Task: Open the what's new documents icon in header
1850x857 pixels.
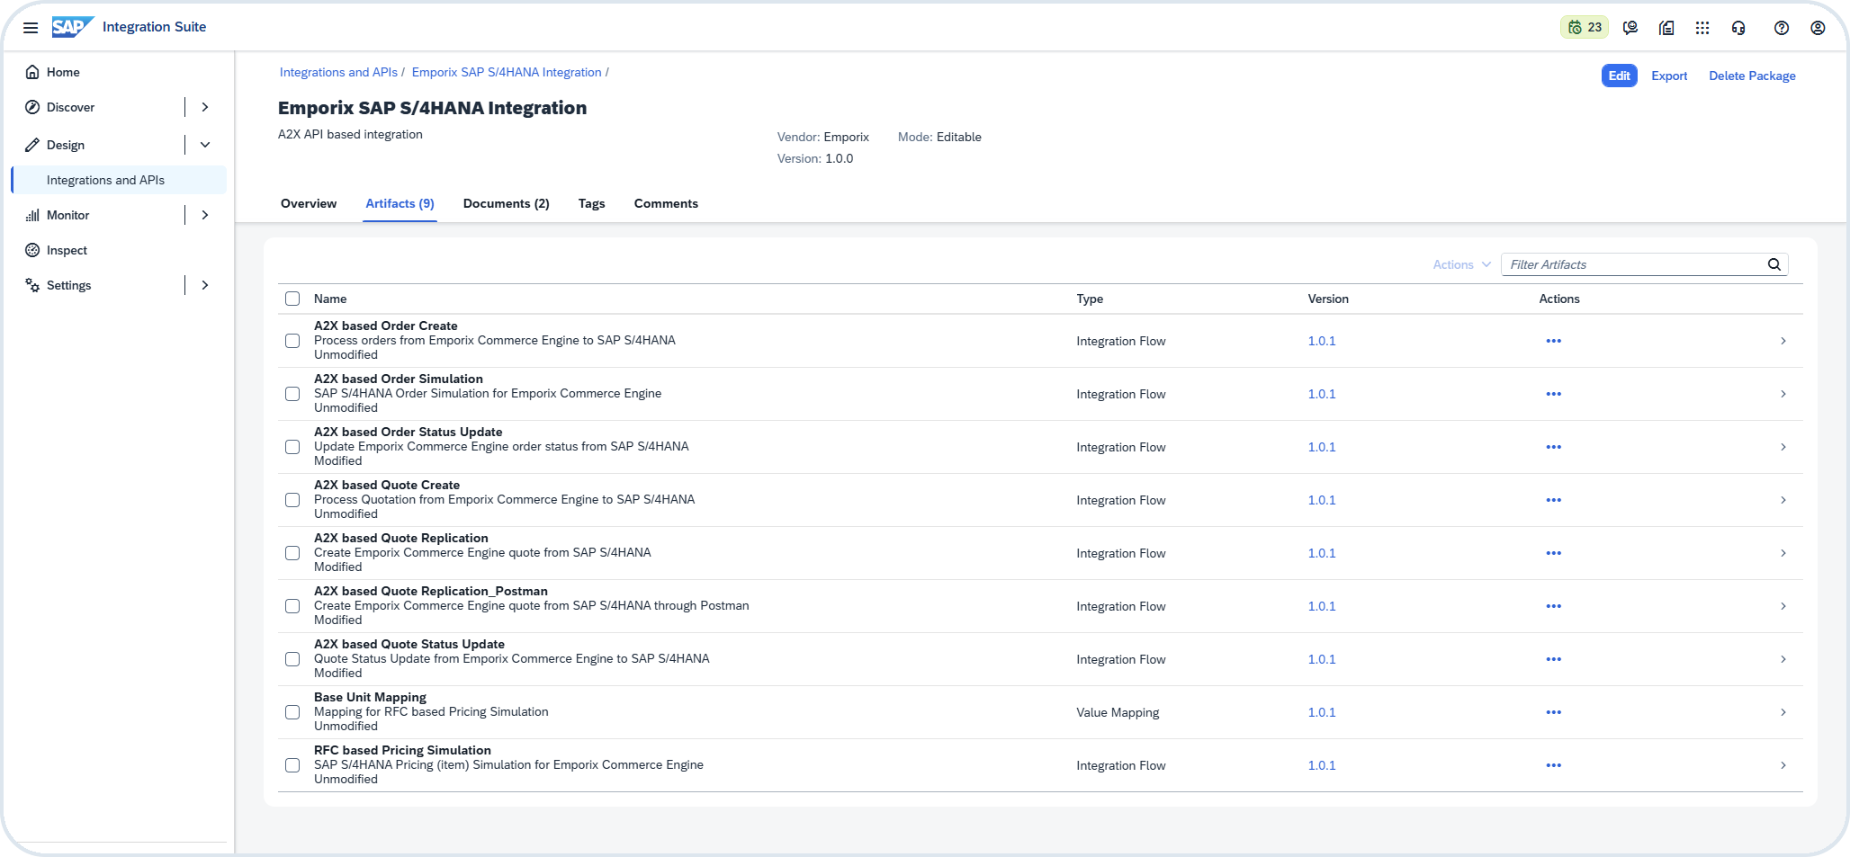Action: tap(1666, 28)
